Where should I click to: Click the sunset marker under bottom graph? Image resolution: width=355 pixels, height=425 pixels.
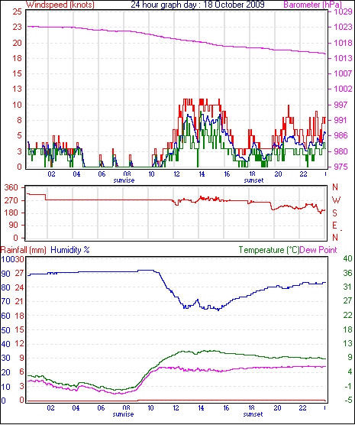[x=253, y=414]
